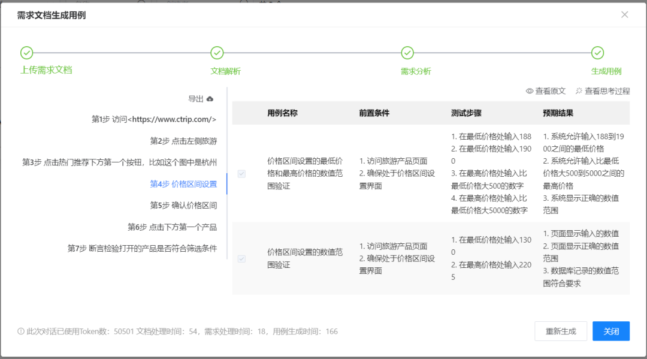647x359 pixels.
Task: Toggle the checkbox for 价格区间设置的最低价格和最高价格的数值范围验证 case
Action: pos(241,173)
